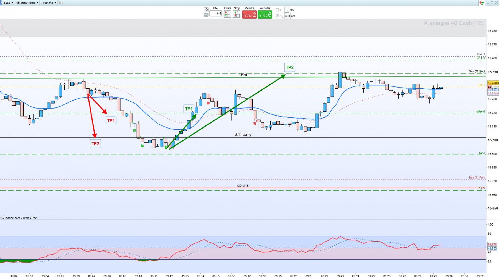Viewport: 499px width, 277px height.
Task: Click the chart group link chain icon
Action: click(1, 3)
